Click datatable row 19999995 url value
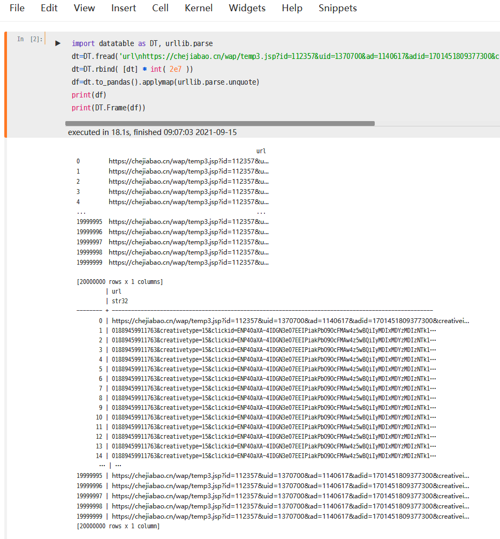Screen dimensions: 500x539 pos(291,476)
